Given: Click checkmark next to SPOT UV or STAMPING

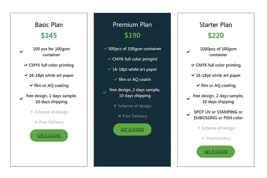Looking at the screenshot, I should 188,115.
